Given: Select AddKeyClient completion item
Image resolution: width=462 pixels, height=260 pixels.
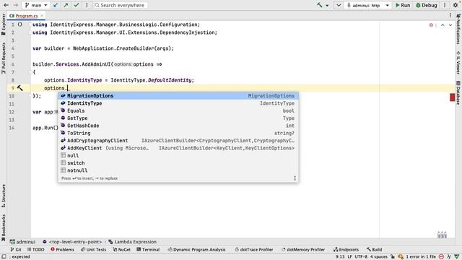Looking at the screenshot, I should pyautogui.click(x=178, y=148).
